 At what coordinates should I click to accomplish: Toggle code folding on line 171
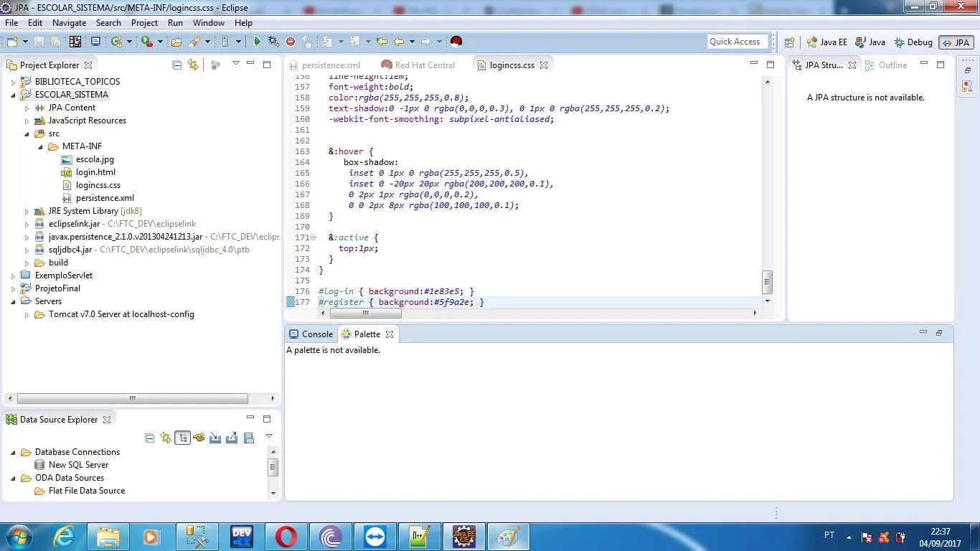pos(314,237)
